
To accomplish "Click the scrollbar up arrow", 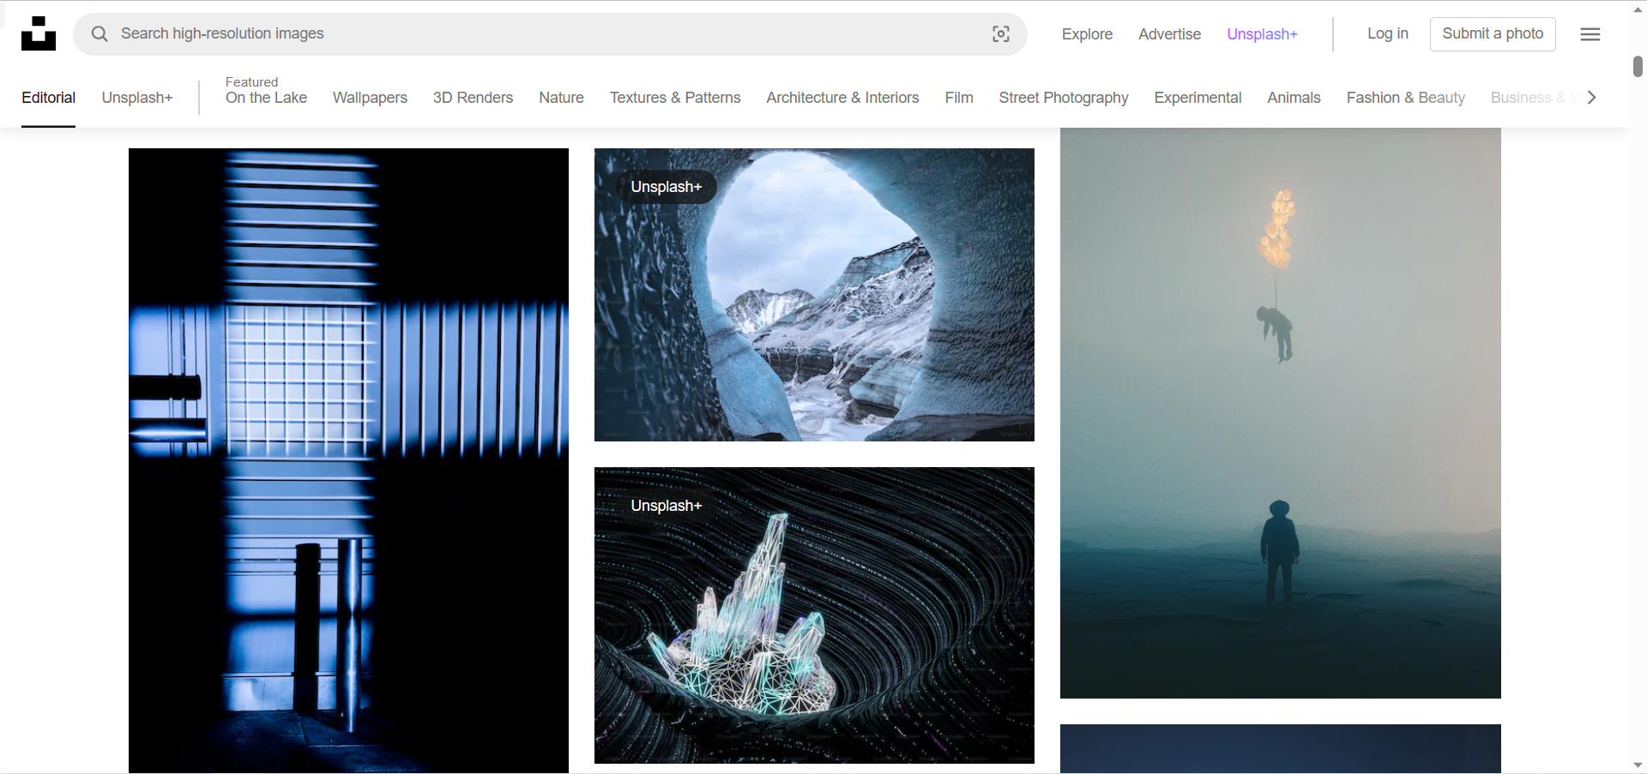I will 1638,9.
